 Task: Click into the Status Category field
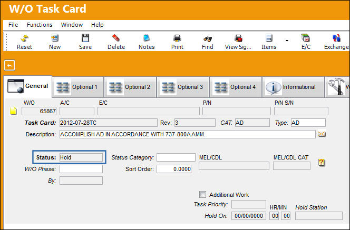pos(176,157)
